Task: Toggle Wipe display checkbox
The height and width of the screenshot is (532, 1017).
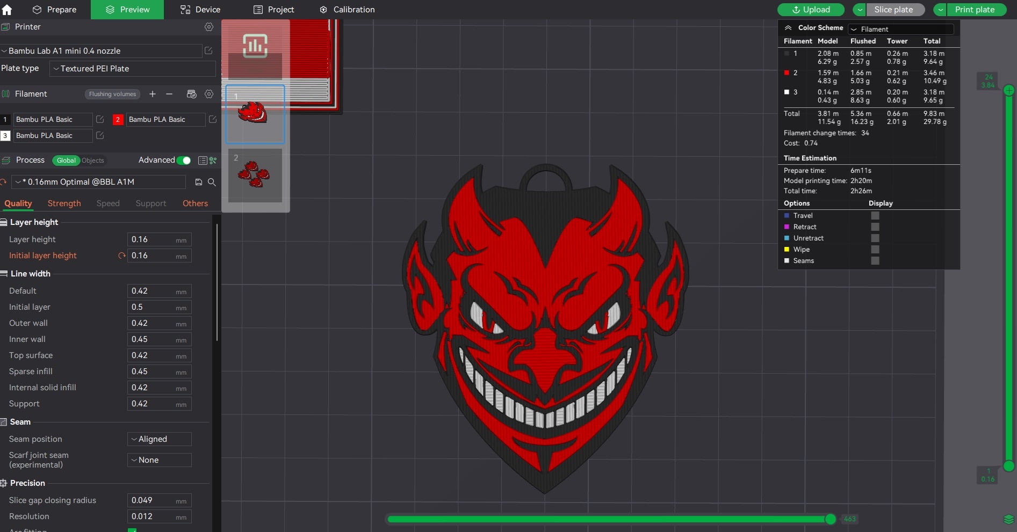Action: coord(875,249)
